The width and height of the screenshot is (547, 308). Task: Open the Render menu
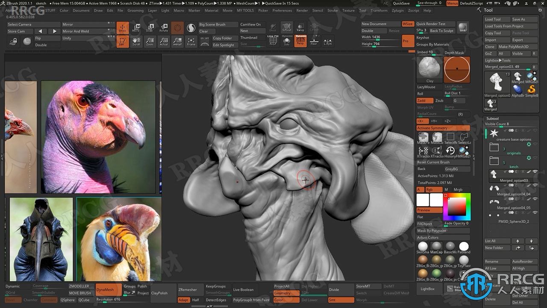click(302, 10)
